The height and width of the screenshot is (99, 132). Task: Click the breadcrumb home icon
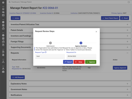coord(9,2)
